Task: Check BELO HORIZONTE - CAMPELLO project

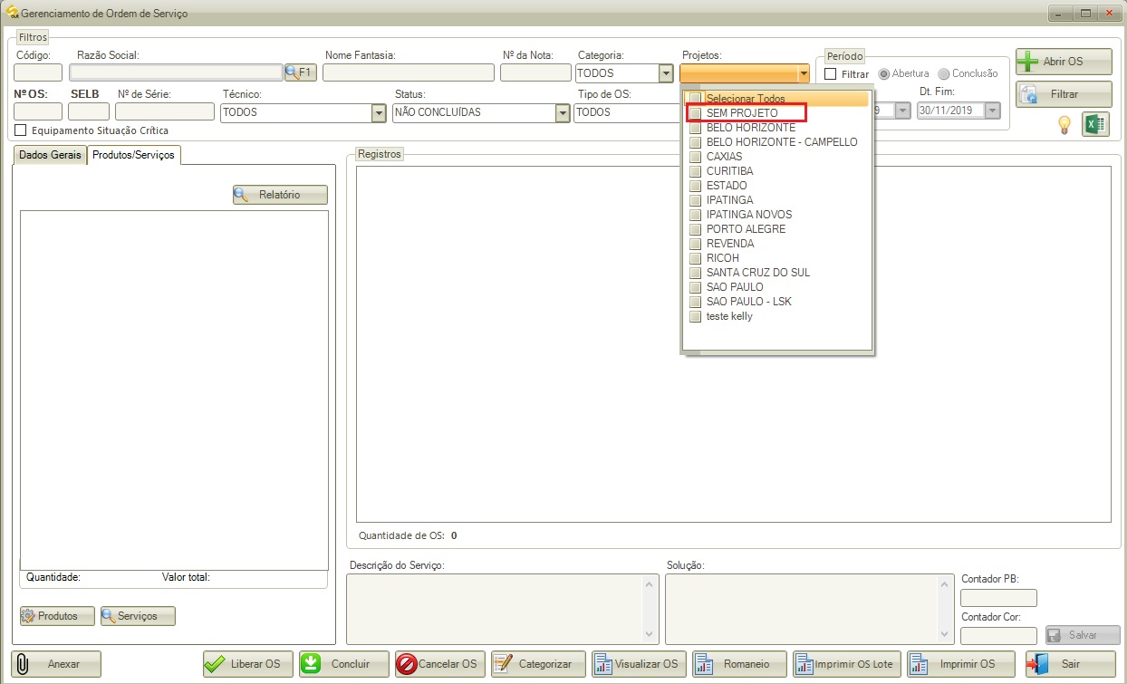Action: 695,142
